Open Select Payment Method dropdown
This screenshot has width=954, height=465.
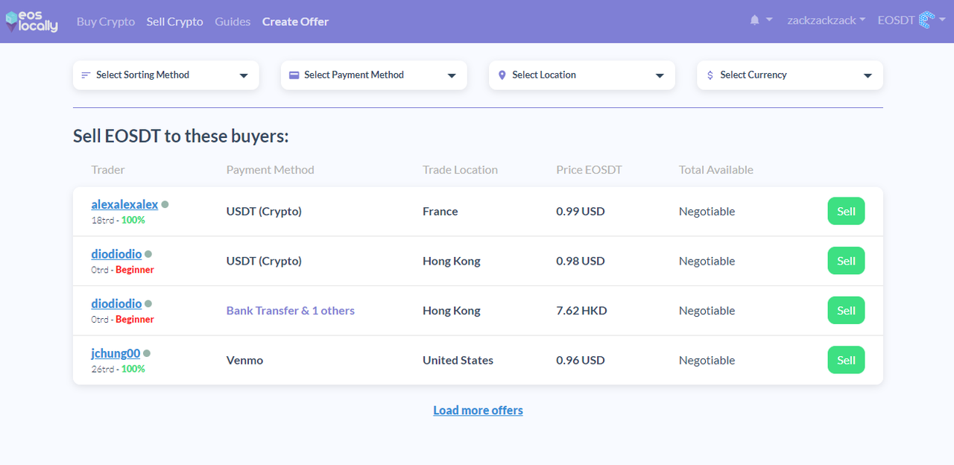coord(373,75)
